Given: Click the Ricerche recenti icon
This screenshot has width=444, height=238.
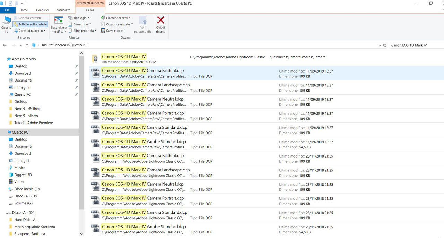Looking at the screenshot, I should pos(103,18).
